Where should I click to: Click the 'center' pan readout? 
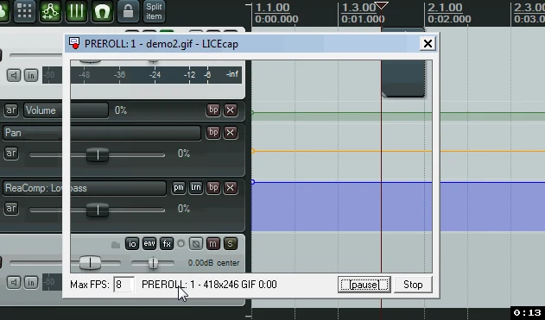(x=228, y=263)
